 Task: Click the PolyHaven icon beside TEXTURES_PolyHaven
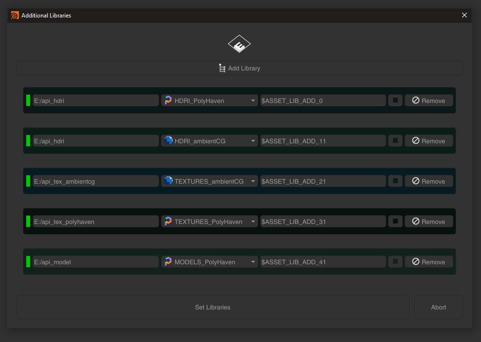168,222
